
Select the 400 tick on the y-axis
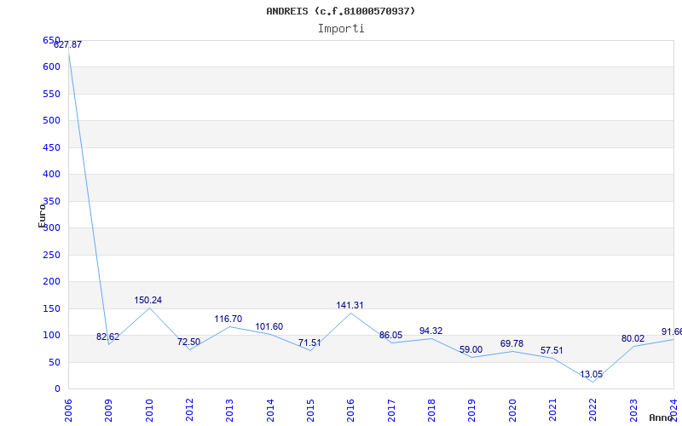click(51, 174)
